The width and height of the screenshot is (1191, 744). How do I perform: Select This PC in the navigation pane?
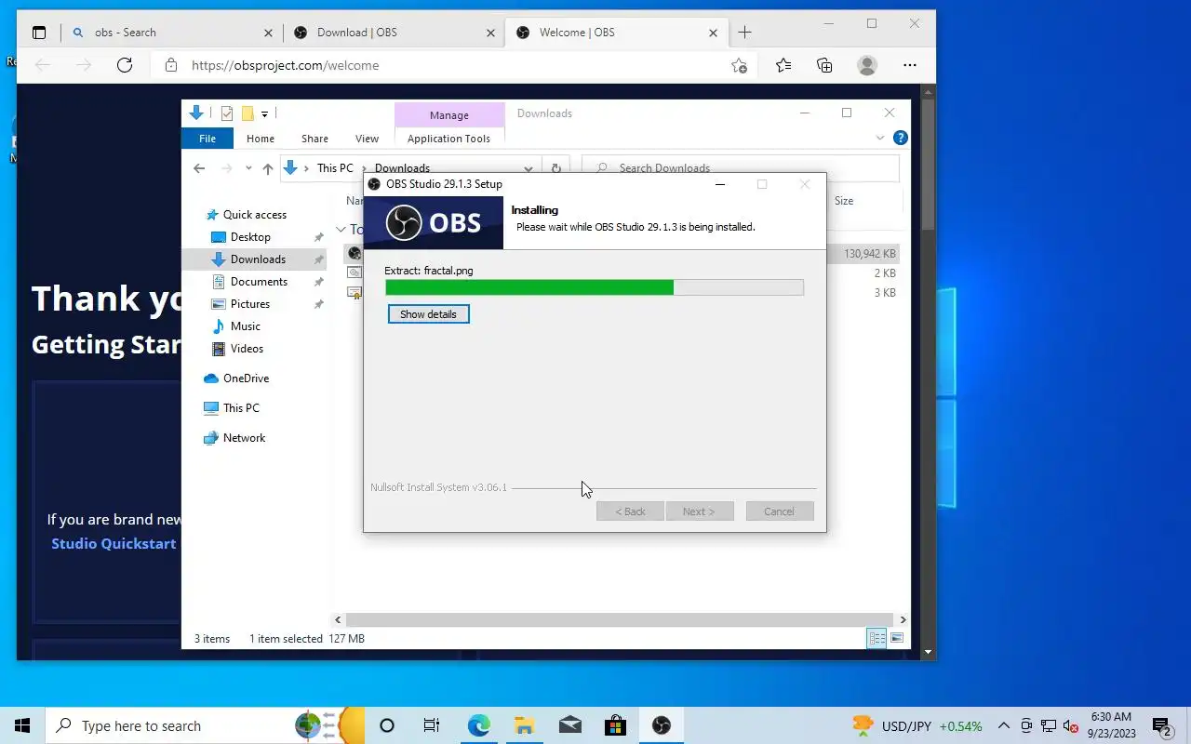[x=241, y=408]
